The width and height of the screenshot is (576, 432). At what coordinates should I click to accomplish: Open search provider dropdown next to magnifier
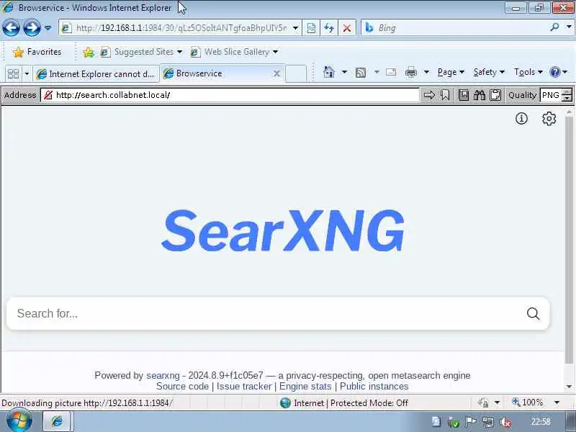(569, 27)
